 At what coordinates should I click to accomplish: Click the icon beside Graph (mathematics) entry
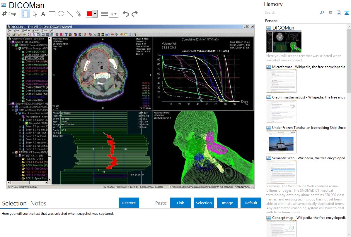pos(269,97)
